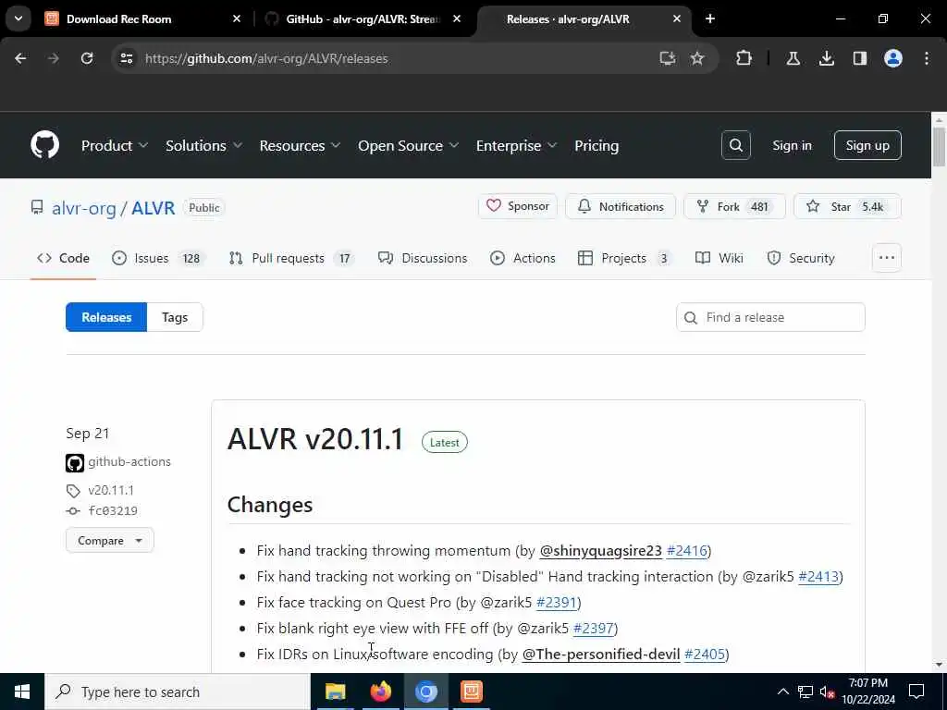The image size is (947, 710).
Task: Open the Actions tab
Action: 523,259
